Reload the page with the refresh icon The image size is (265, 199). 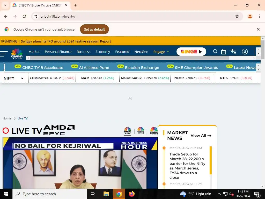click(24, 16)
